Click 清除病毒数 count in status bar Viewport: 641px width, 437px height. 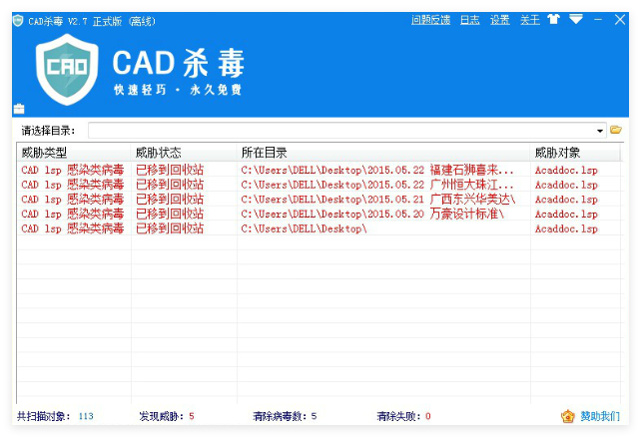click(x=314, y=416)
